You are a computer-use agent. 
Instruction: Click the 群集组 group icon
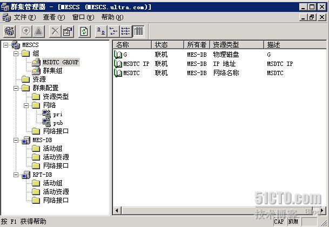coord(36,71)
